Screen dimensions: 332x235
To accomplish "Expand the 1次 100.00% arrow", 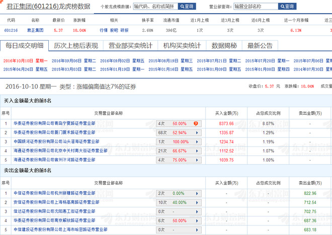I will [x=197, y=142].
